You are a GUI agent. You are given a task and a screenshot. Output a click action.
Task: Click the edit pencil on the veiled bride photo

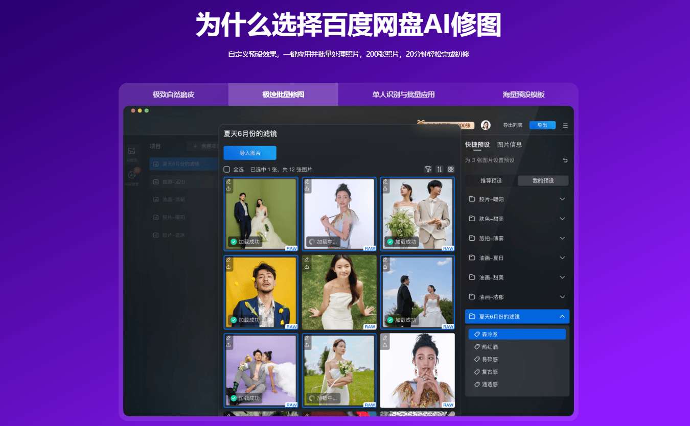[307, 338]
